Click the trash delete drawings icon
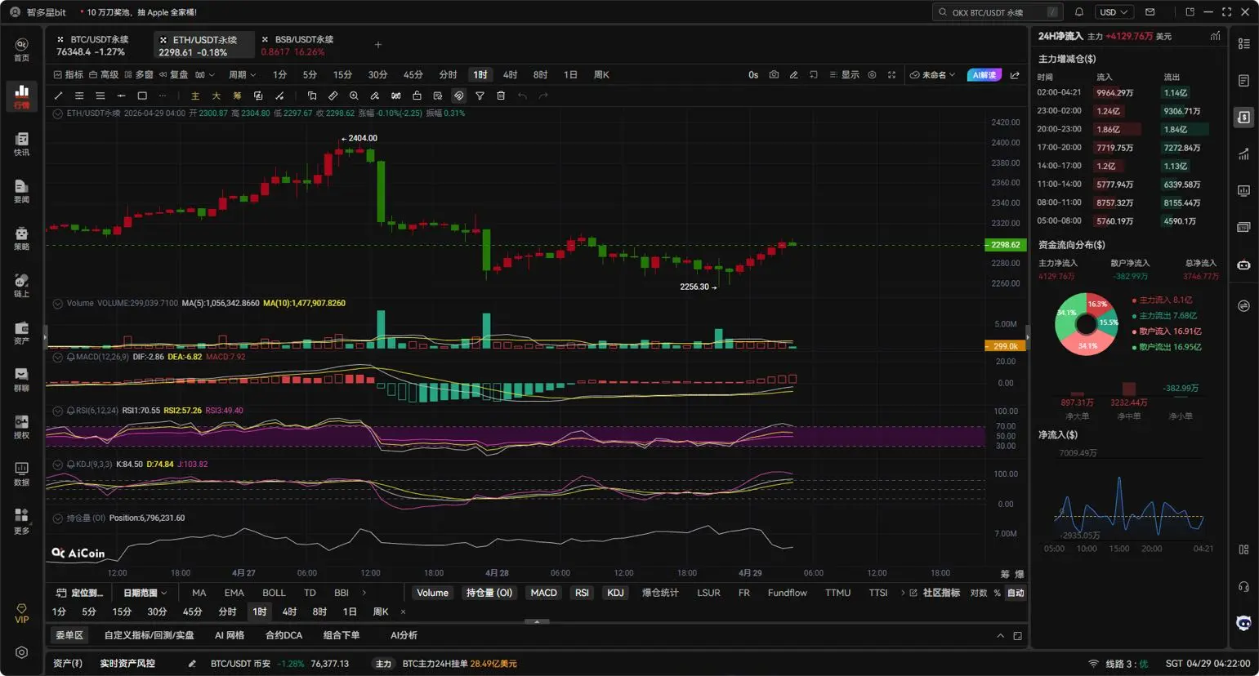The image size is (1259, 676). (x=501, y=96)
